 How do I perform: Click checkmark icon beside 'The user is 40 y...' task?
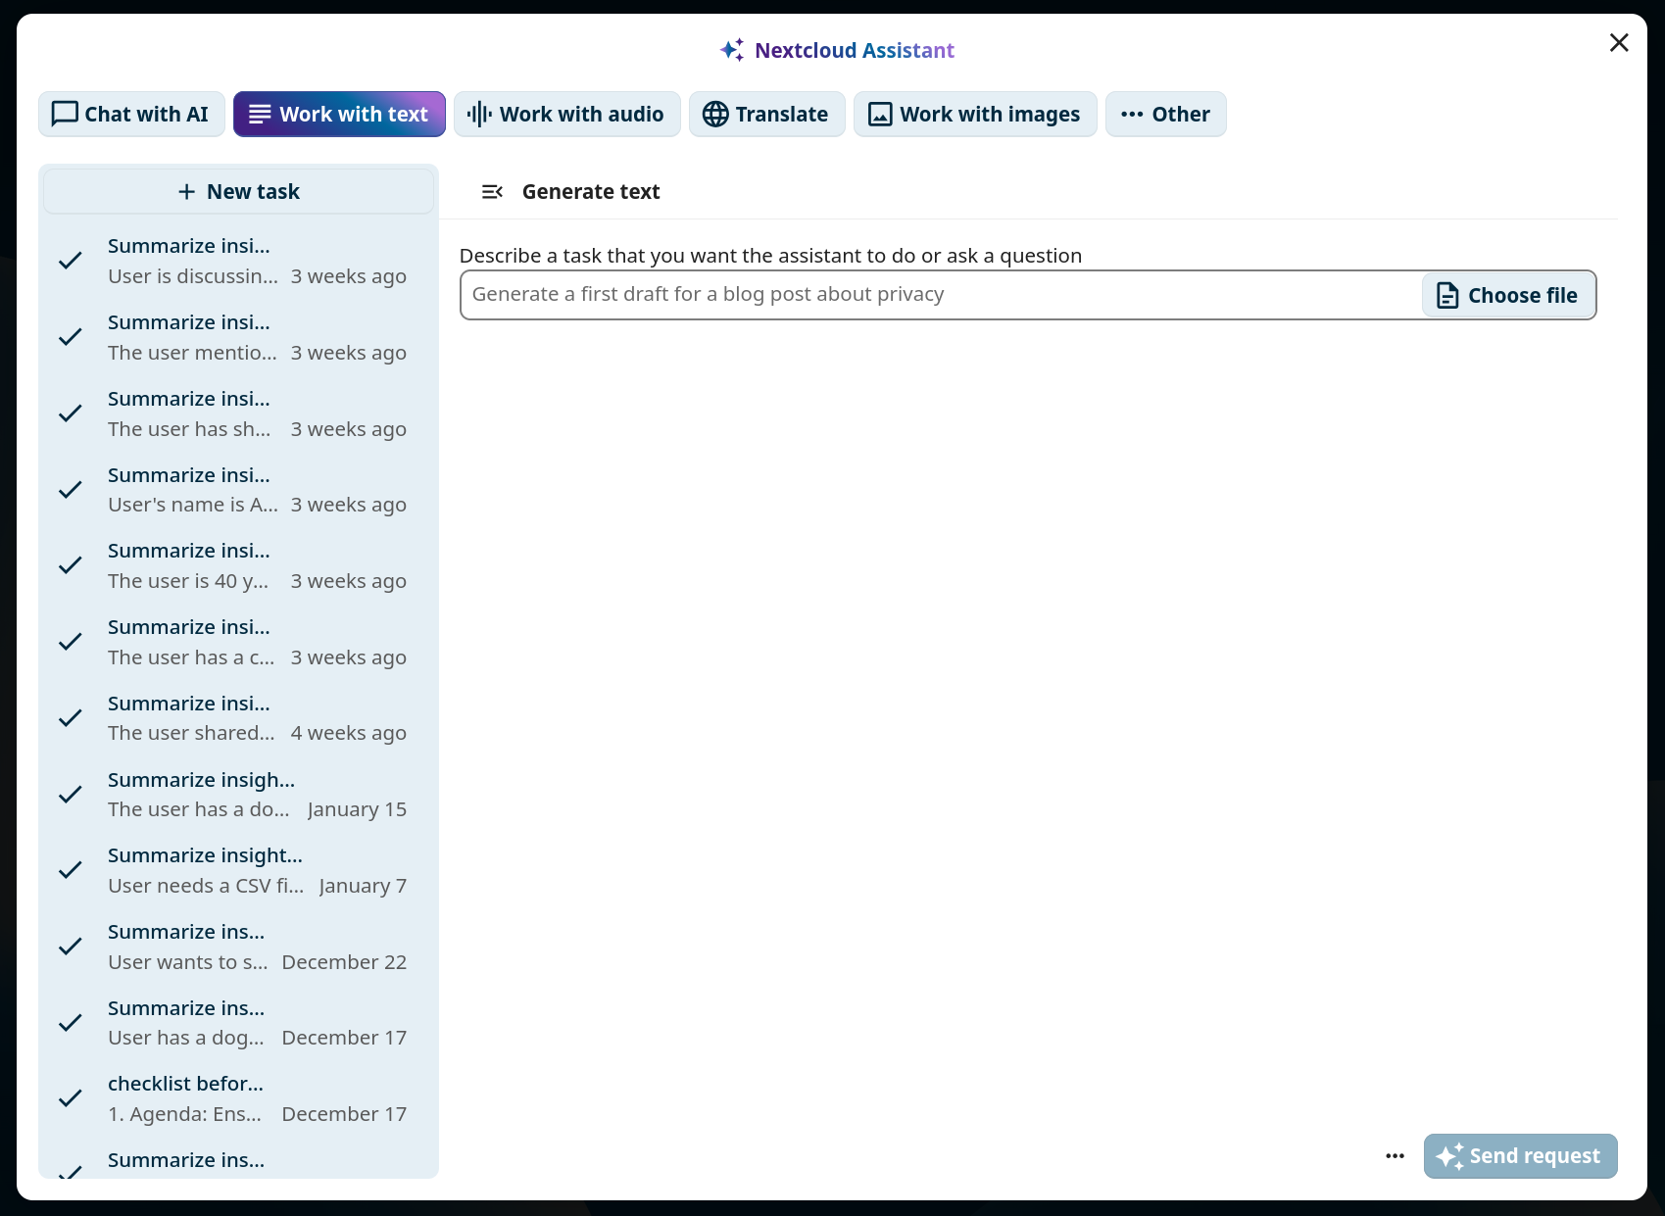(70, 565)
